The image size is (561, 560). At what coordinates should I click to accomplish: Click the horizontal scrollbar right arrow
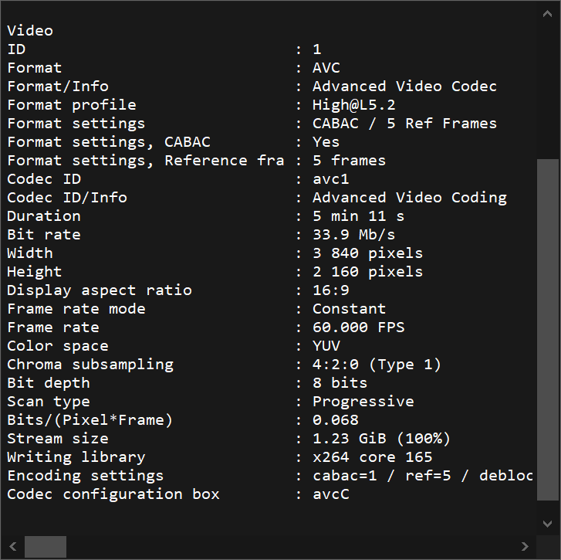[x=526, y=546]
